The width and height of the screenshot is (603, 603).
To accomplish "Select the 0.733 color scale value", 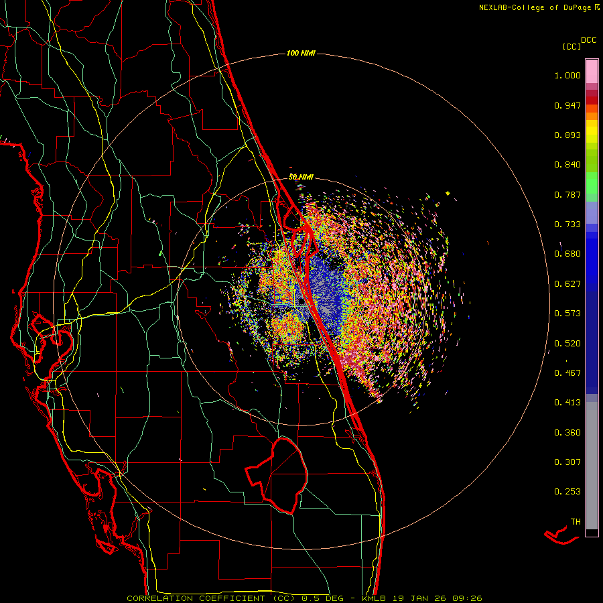I will tap(567, 224).
